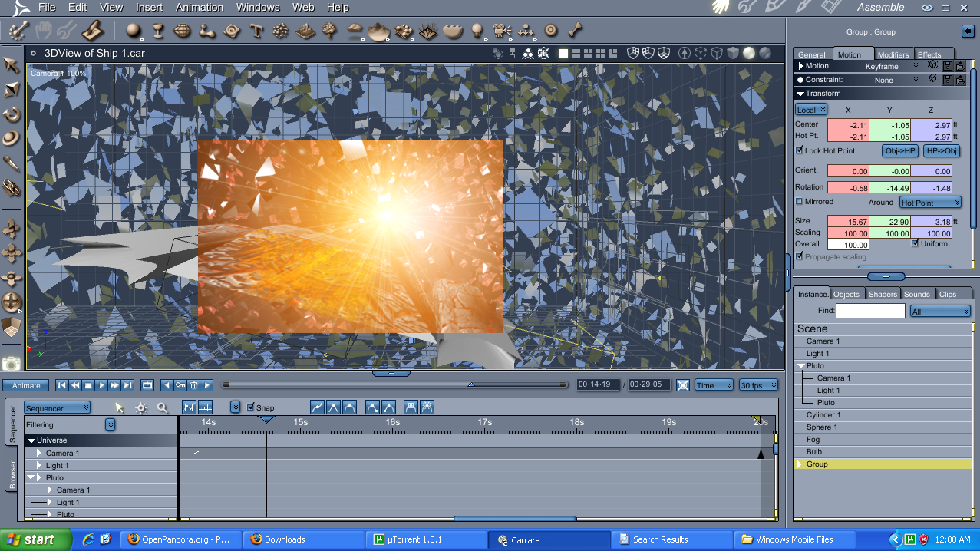Image resolution: width=980 pixels, height=551 pixels.
Task: Uncheck Lock Hot Point
Action: pos(800,150)
